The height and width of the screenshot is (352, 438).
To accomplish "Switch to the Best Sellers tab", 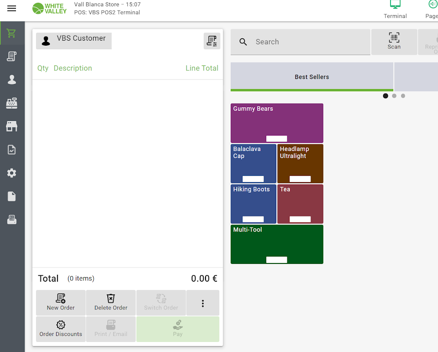I will 312,77.
